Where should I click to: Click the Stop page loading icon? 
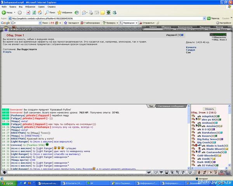28,13
